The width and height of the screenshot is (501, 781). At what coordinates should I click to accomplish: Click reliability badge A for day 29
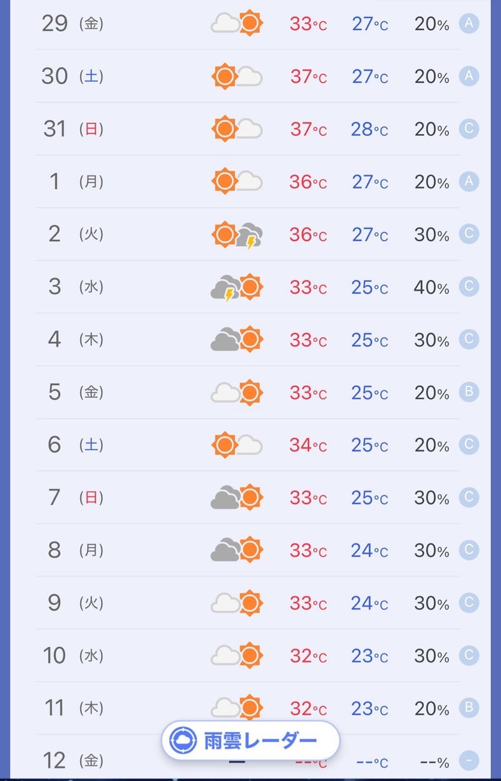click(x=468, y=24)
